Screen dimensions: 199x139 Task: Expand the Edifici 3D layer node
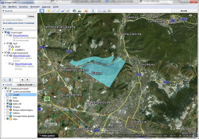tap(5, 104)
